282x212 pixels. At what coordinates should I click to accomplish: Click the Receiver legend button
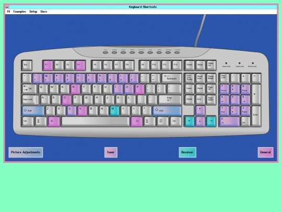point(187,152)
